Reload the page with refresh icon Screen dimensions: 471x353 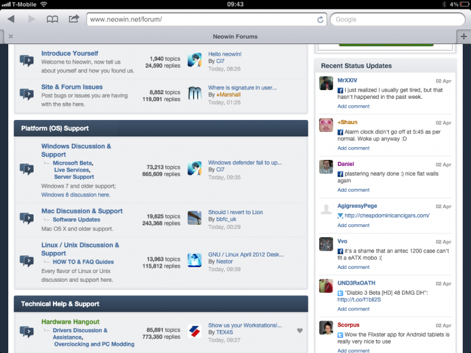coord(320,19)
